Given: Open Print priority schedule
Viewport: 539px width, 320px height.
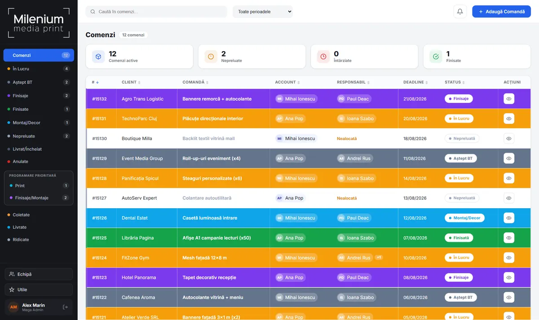Looking at the screenshot, I should point(39,185).
